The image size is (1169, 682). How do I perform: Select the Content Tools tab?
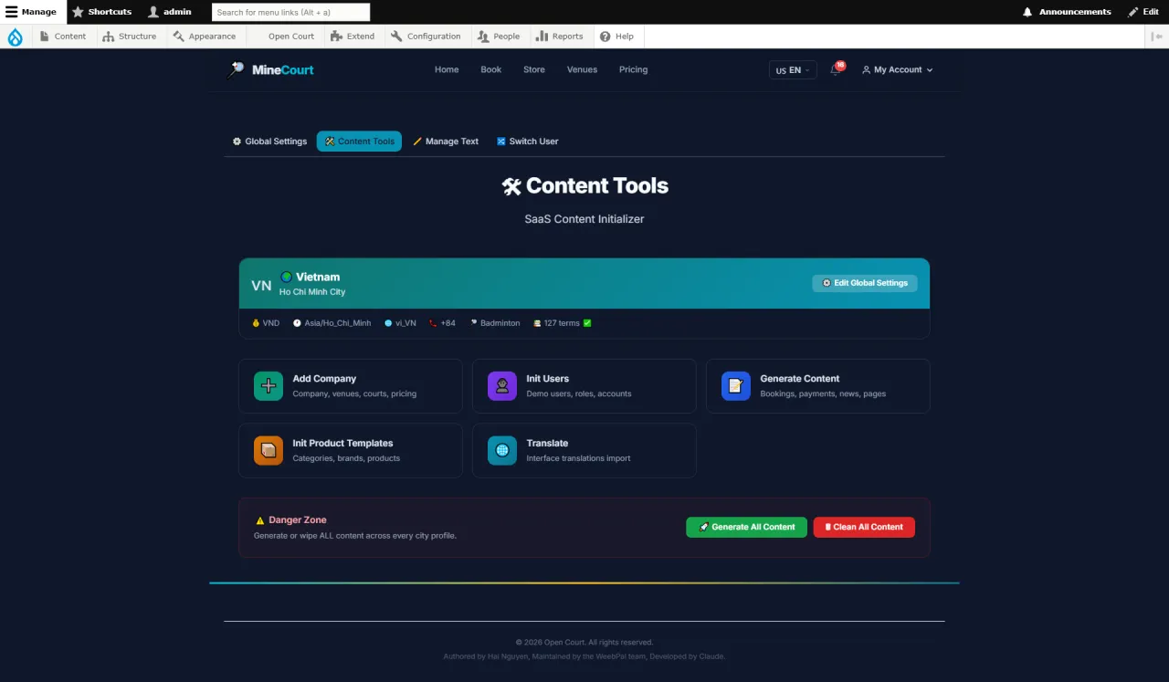pos(359,142)
